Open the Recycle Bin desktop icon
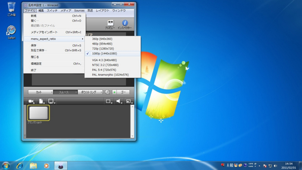 [x=11, y=9]
